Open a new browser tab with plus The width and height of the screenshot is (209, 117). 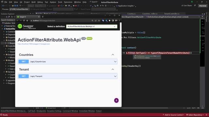43,17
